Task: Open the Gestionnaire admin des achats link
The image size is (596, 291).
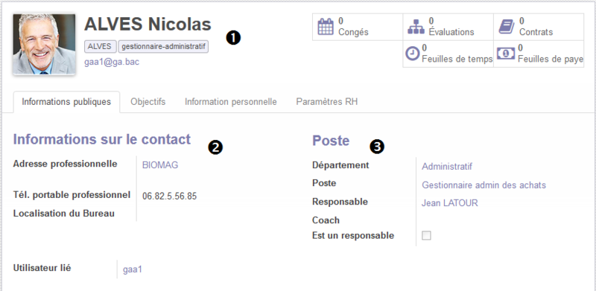Action: tap(484, 185)
